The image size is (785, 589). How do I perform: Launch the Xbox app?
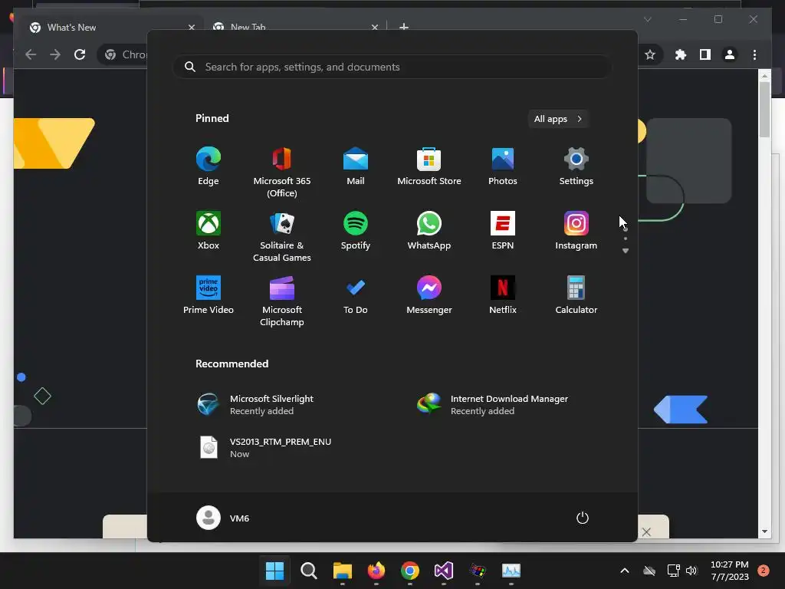point(209,231)
